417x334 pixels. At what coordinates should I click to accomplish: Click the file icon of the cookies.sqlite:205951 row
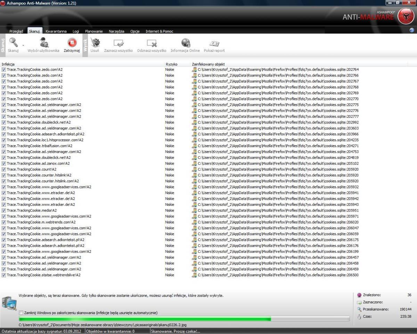point(195,210)
